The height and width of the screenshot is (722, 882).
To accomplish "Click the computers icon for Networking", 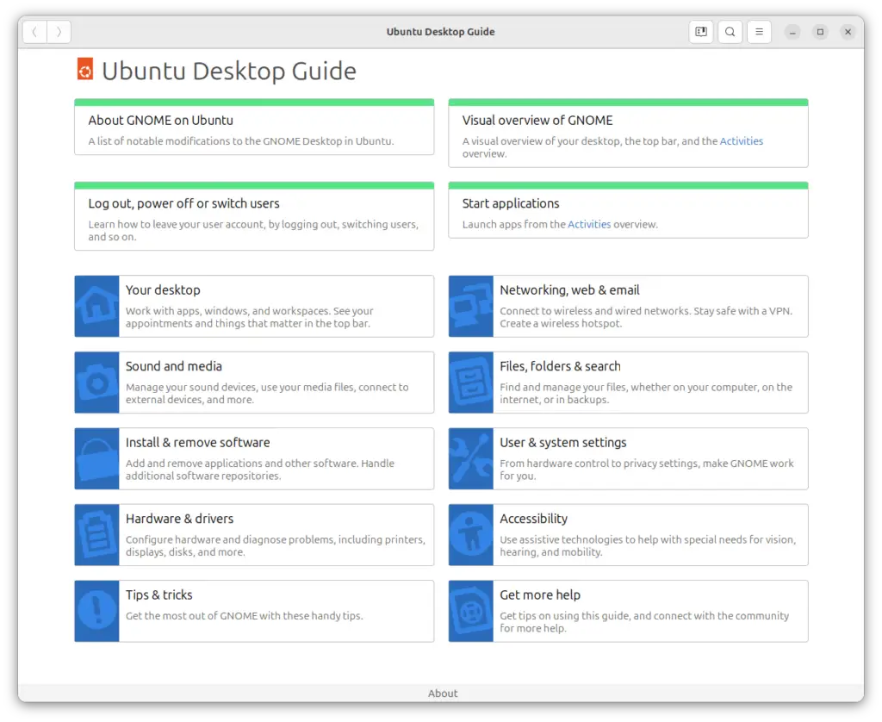I will coord(471,306).
